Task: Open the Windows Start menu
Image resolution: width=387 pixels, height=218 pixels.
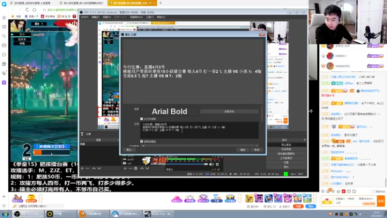Action: click(x=5, y=214)
